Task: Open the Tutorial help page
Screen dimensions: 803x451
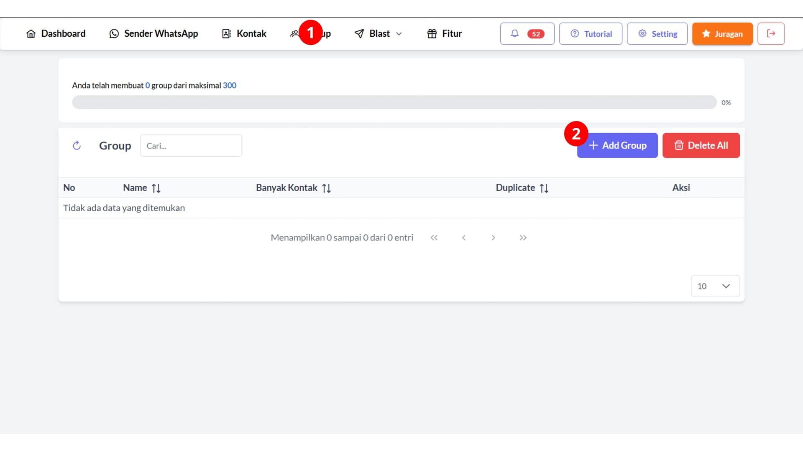Action: 591,34
